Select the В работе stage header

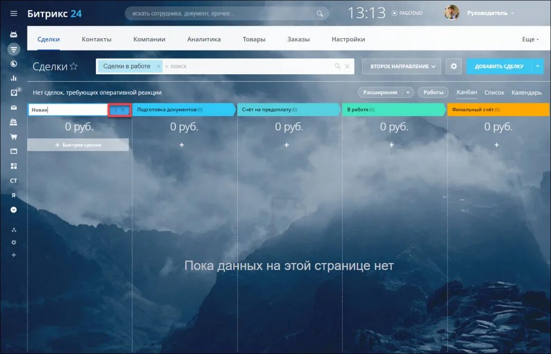pos(393,110)
